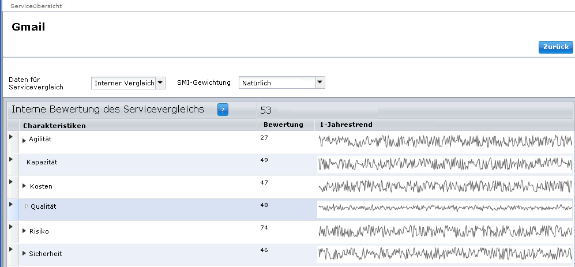Click the 1-Jahrestrend column header

[346, 125]
